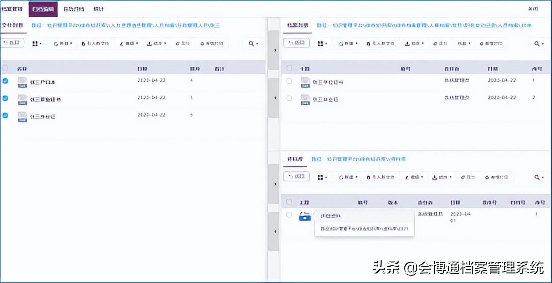The width and height of the screenshot is (552, 283).
Task: Click the Back button in the file list panel
Action: click(13, 43)
